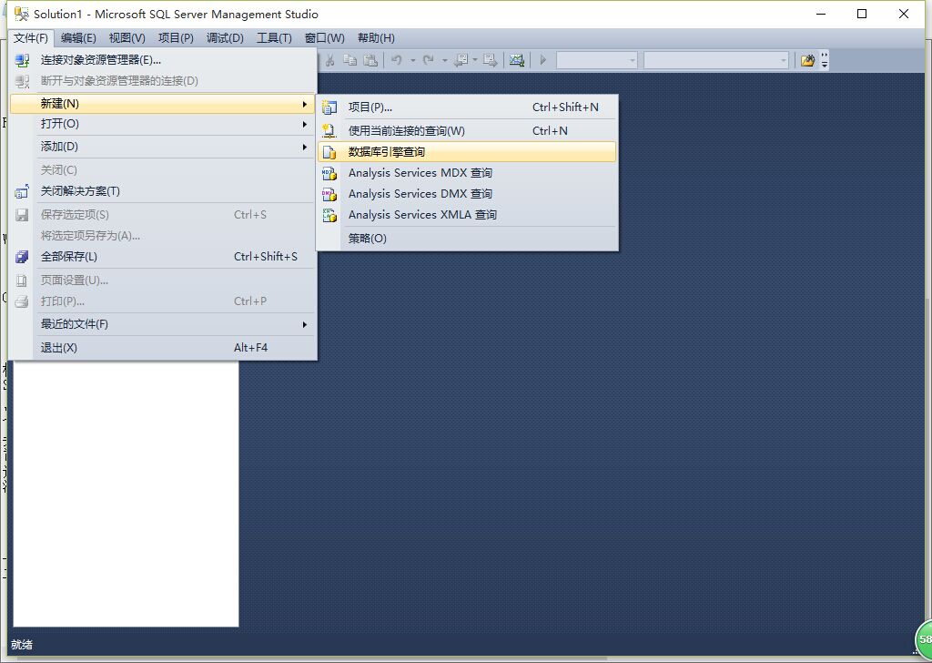The width and height of the screenshot is (932, 663).
Task: Click the green 58 badge at bottom right
Action: click(x=924, y=640)
